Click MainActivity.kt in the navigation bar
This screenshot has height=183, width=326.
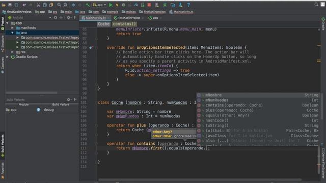point(181,12)
